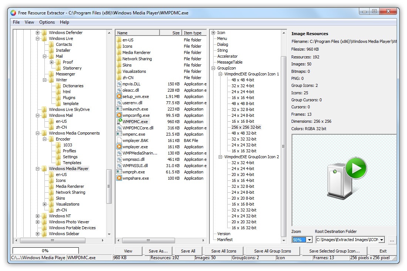Open the Options menu

click(47, 22)
